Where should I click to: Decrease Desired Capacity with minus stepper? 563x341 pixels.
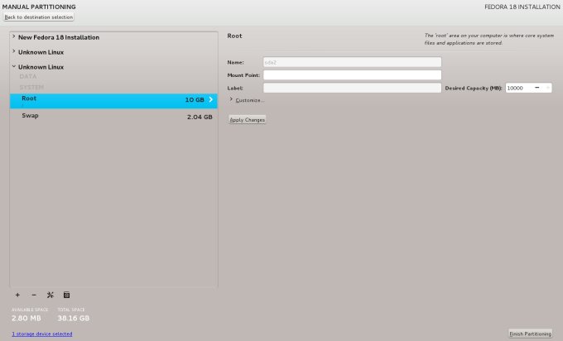[537, 88]
